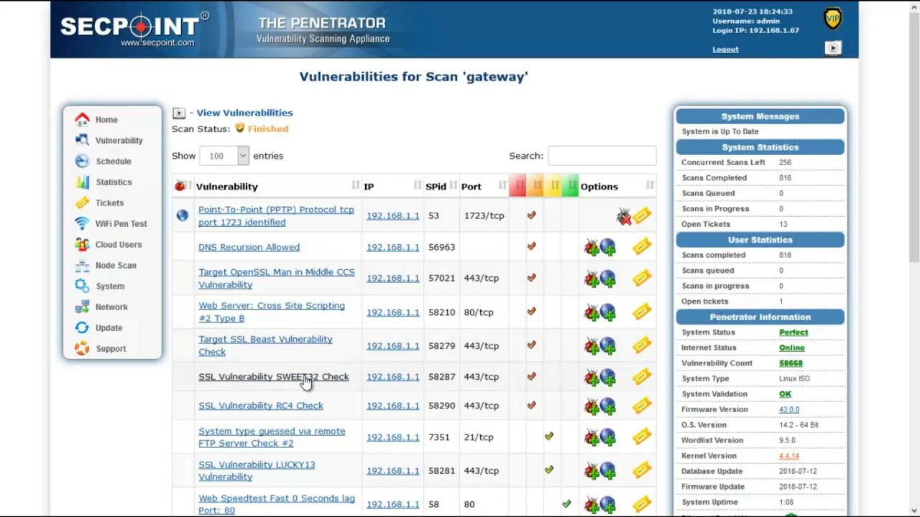Sort by the yellow severity column
Viewport: 920px width, 517px height.
[553, 186]
